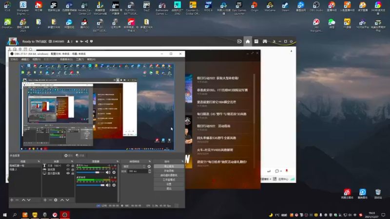The image size is (390, 219).
Task: Remove the selected scene with the minus icon
Action: coord(17,200)
